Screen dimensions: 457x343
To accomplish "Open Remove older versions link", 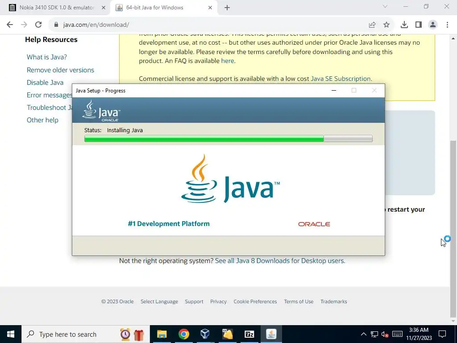I will (x=60, y=70).
